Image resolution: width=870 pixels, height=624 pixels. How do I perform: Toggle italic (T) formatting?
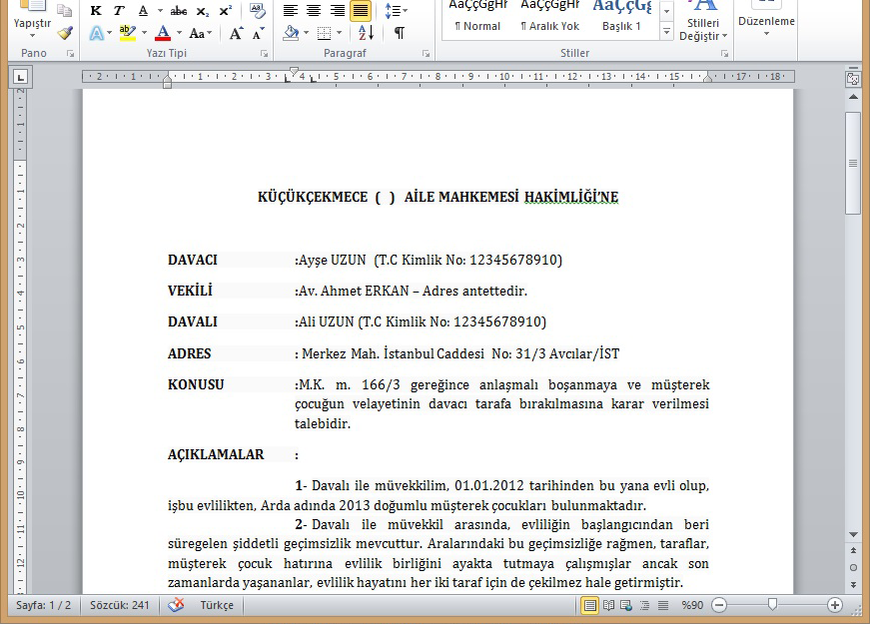[x=119, y=11]
